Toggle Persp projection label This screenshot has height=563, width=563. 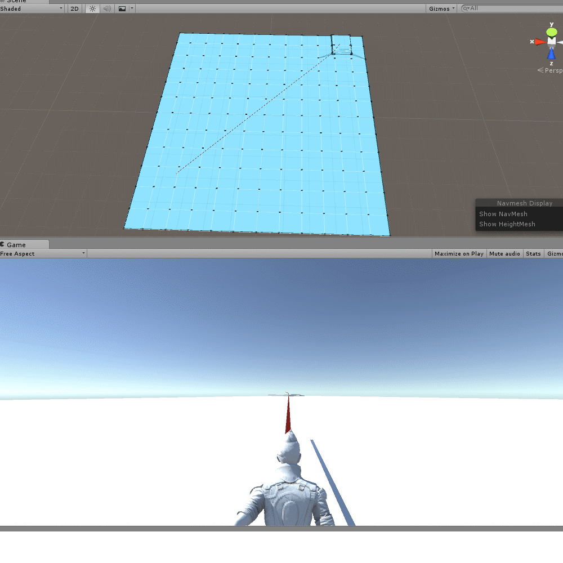550,70
